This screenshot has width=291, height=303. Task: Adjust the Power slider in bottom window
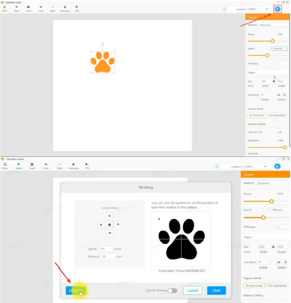272,201
